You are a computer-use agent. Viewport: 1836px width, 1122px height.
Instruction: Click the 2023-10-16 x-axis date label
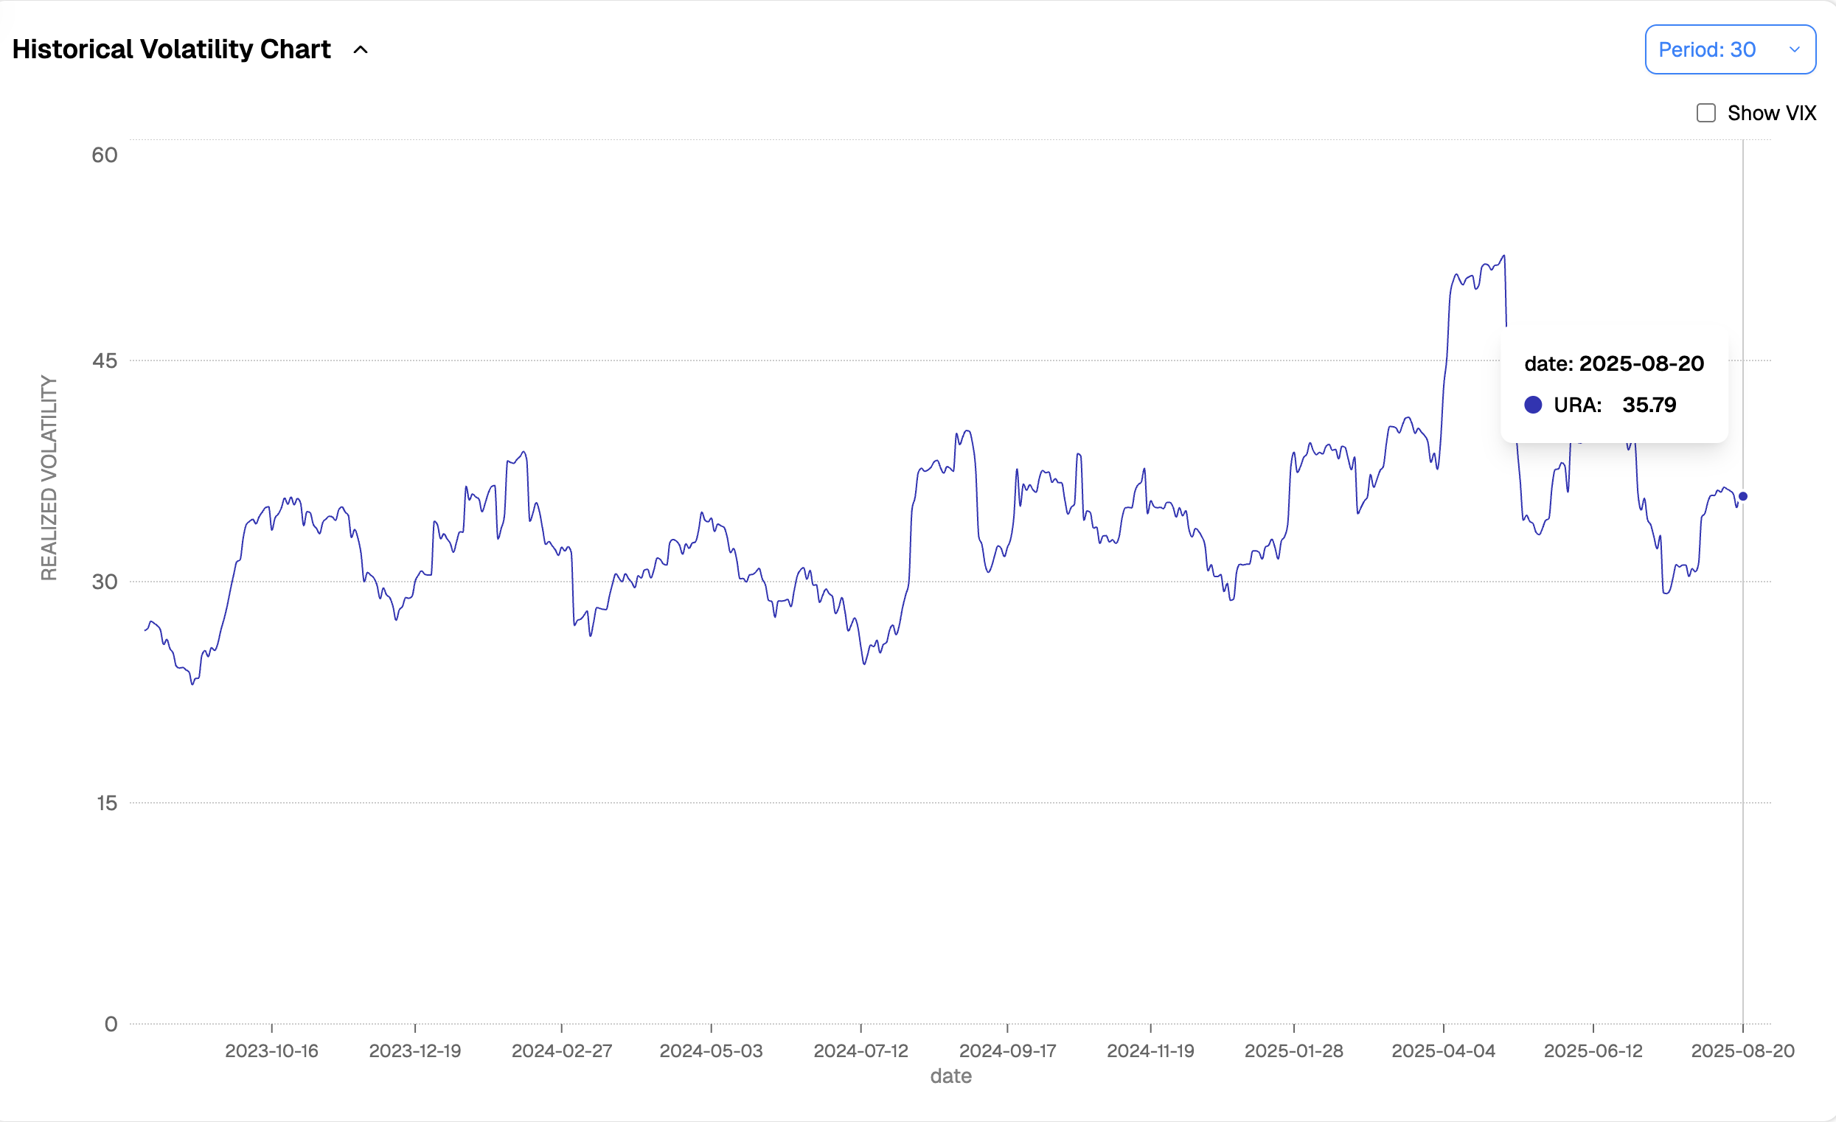coord(271,1050)
